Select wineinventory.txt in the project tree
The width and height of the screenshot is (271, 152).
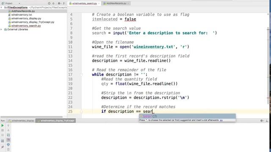pos(22,15)
